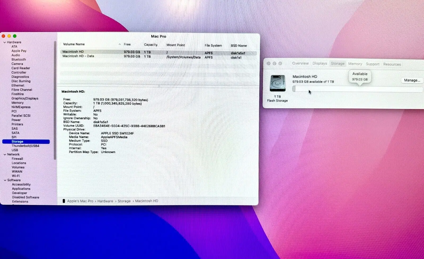Select the Macintosh HD volume row

(x=158, y=52)
